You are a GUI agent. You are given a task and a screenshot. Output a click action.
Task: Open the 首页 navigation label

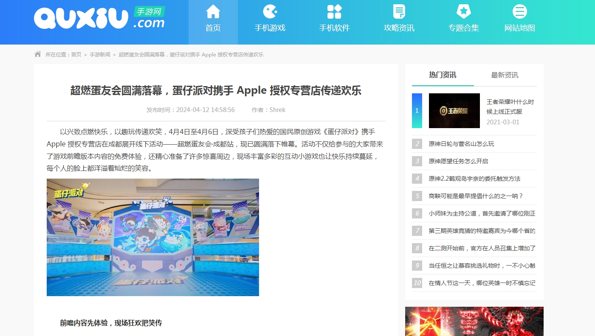(x=213, y=28)
